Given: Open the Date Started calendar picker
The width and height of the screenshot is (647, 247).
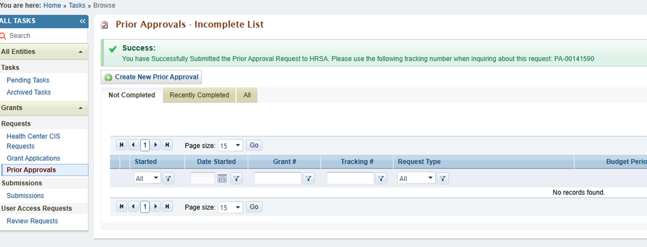Looking at the screenshot, I should pyautogui.click(x=222, y=178).
